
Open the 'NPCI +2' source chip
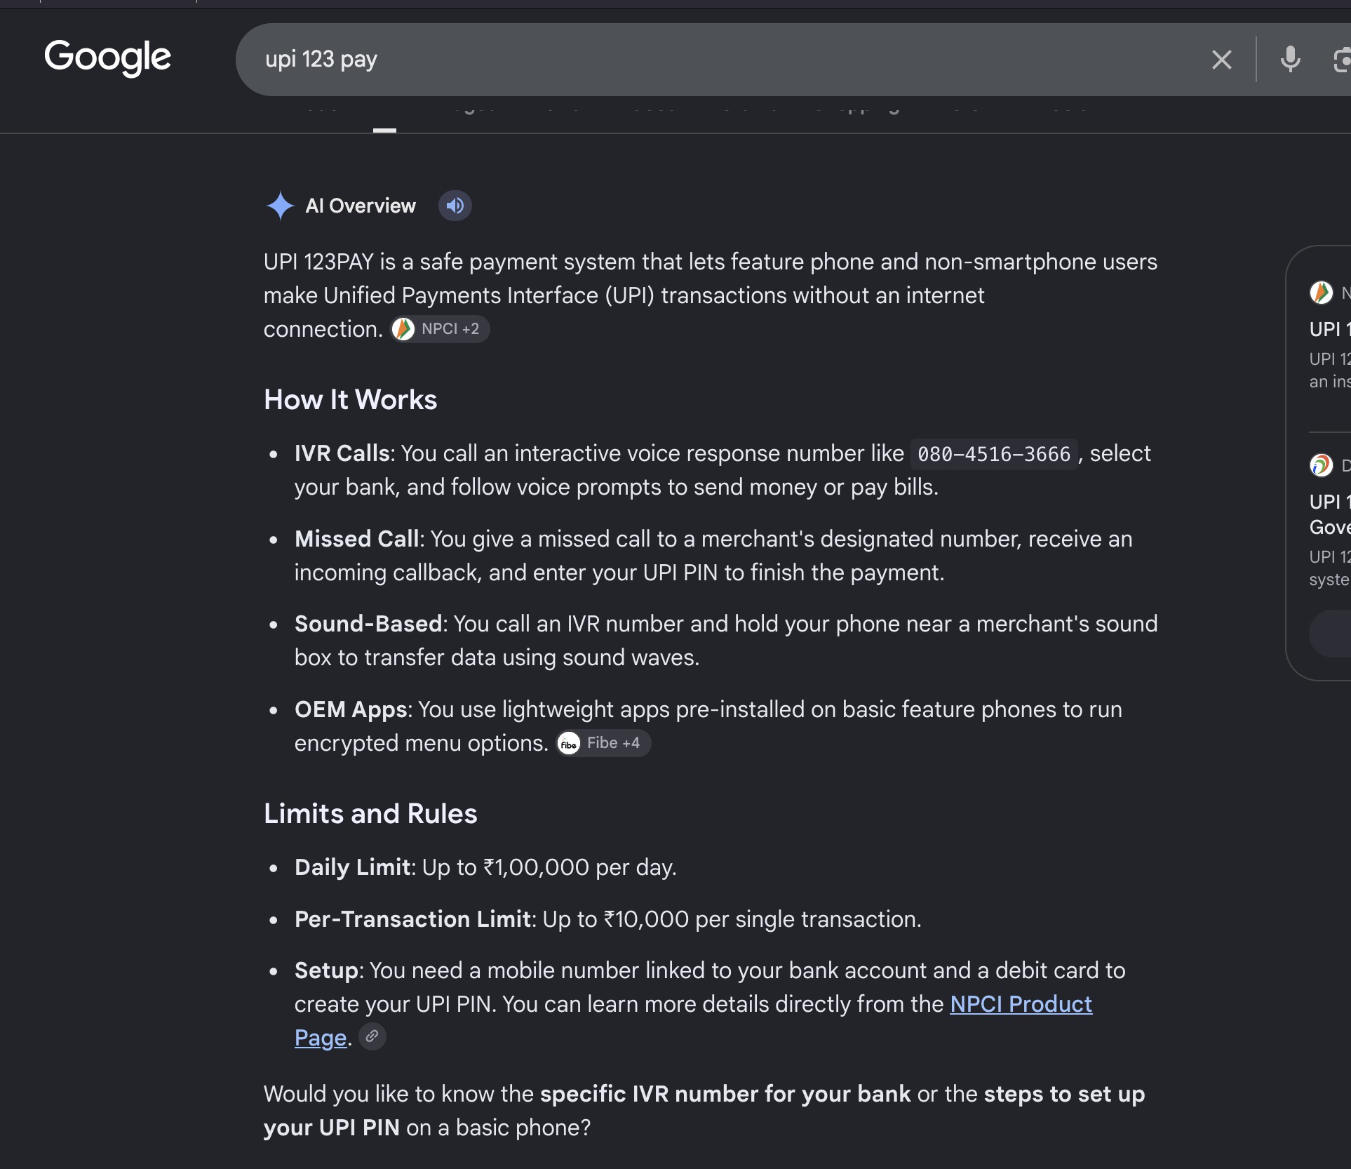click(x=440, y=329)
